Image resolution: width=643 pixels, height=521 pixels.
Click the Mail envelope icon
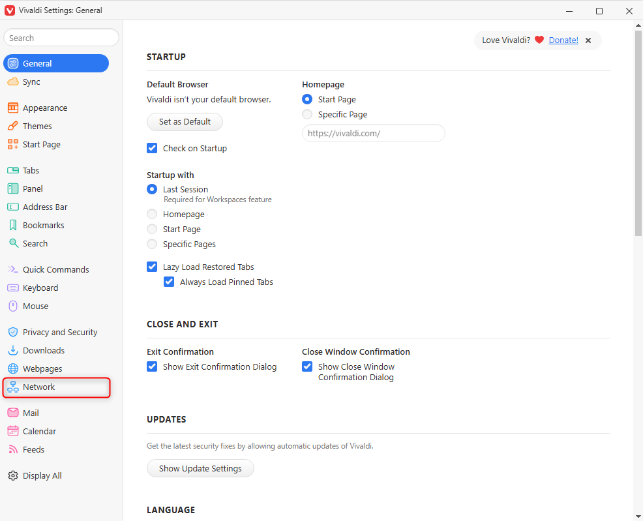click(13, 413)
